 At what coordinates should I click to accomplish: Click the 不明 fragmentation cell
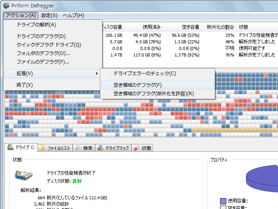[230, 48]
